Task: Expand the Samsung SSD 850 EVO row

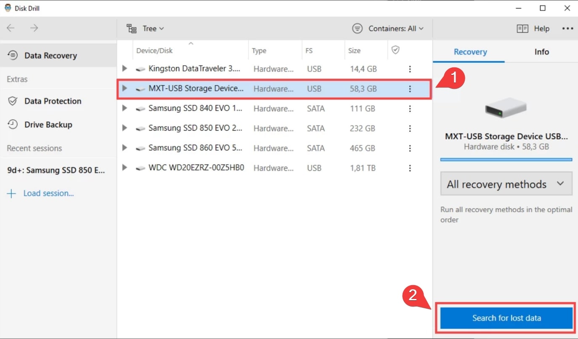Action: click(x=125, y=128)
